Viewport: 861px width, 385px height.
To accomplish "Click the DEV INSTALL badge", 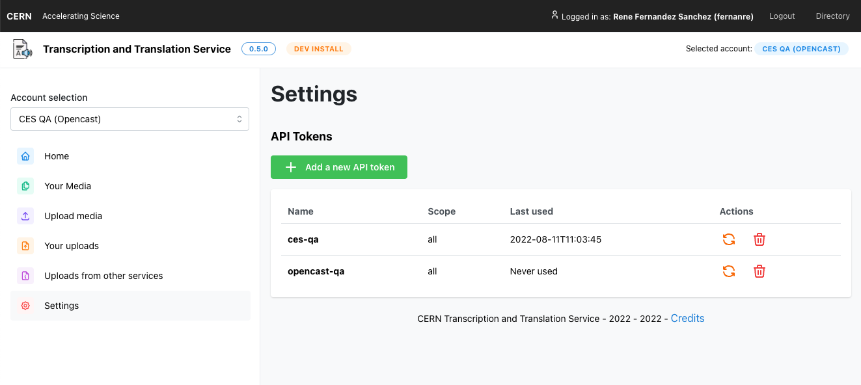I will point(318,49).
